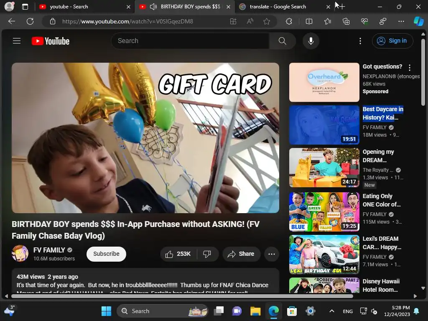Play the 19:51 Best Daycare thumbnail
The width and height of the screenshot is (428, 321).
pyautogui.click(x=324, y=125)
